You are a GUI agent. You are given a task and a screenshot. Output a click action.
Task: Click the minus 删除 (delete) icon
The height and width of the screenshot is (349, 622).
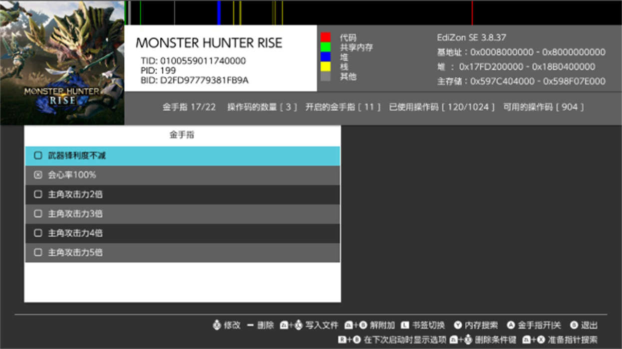pos(250,326)
